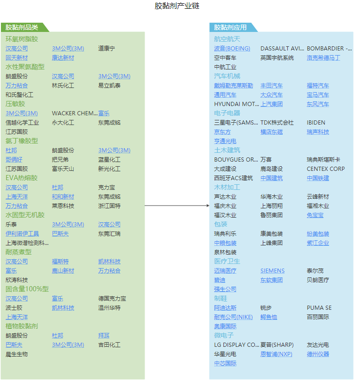The image size is (355, 382).
Task: Open the 横店东磁 link
Action: click(272, 132)
